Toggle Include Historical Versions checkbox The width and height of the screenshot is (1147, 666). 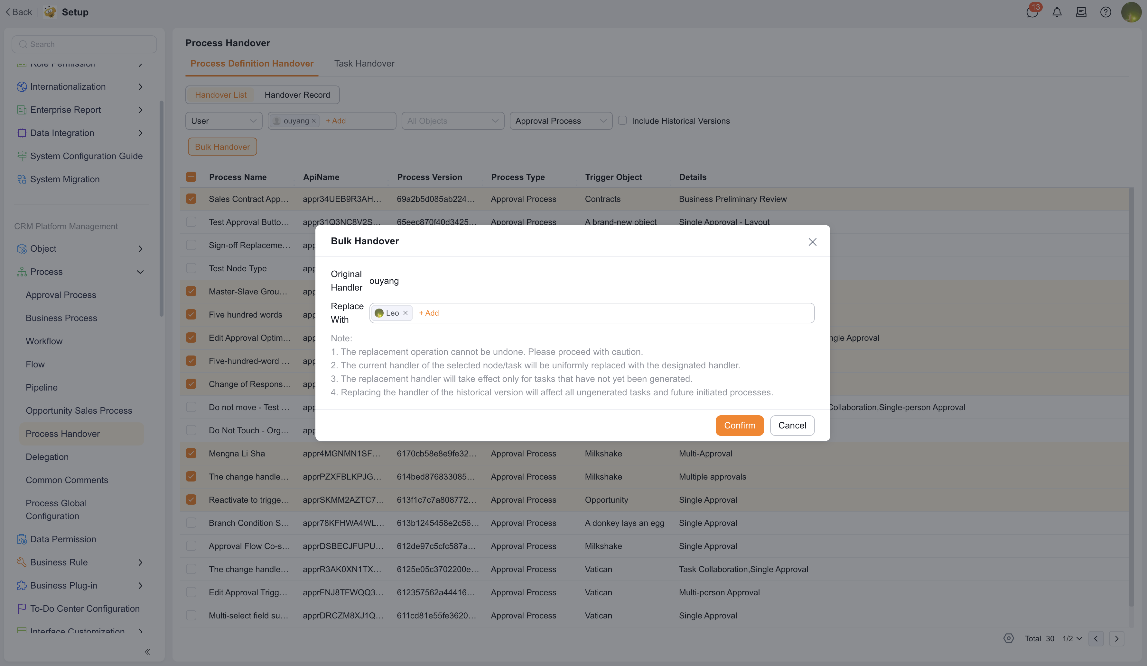pos(622,121)
